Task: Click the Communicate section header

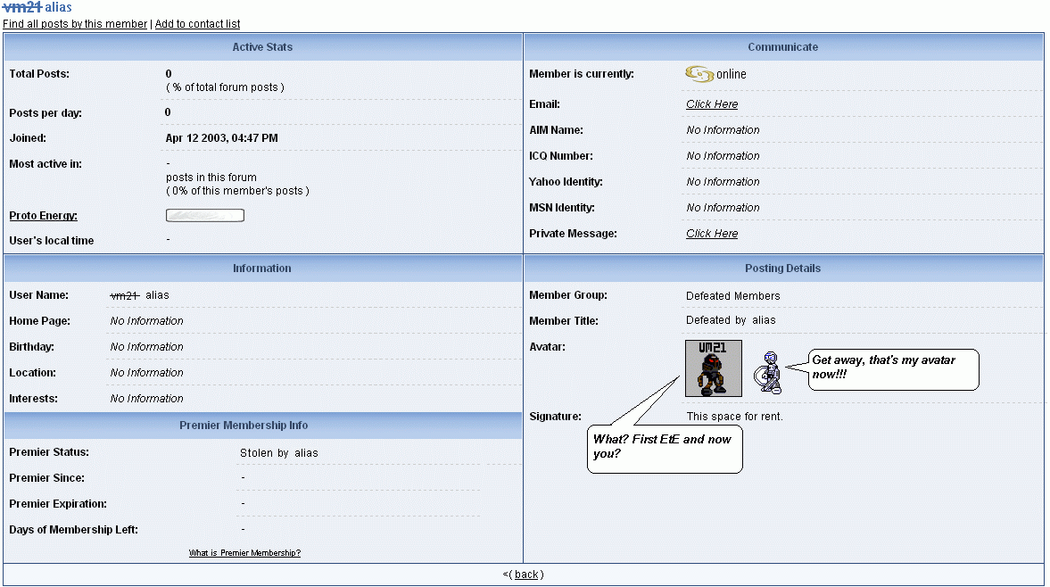Action: 782,47
